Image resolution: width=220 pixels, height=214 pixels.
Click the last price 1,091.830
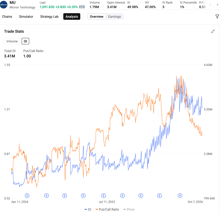point(47,7)
